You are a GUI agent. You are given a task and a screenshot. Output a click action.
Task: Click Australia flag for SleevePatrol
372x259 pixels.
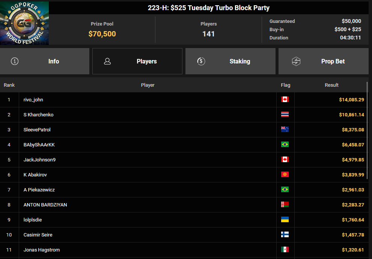click(x=285, y=129)
